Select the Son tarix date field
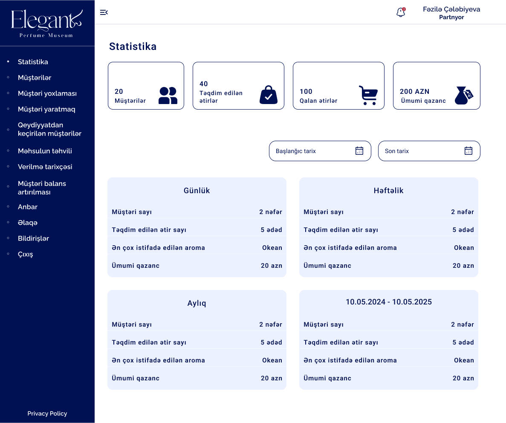Viewport: 506px width, 423px height. (422, 151)
